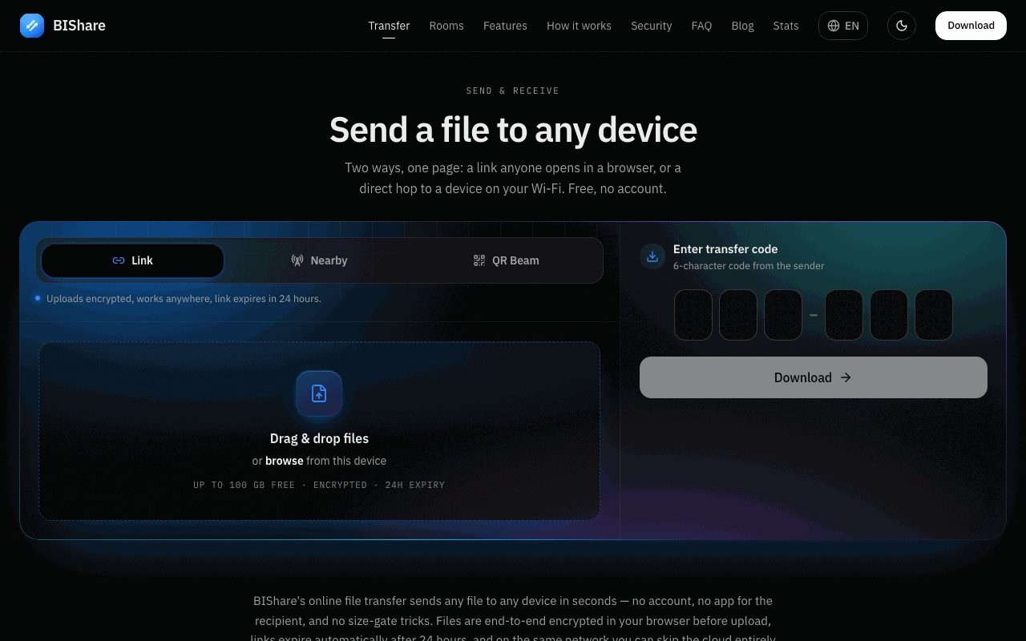The image size is (1026, 641).
Task: Switch to the Nearby tab
Action: [319, 260]
